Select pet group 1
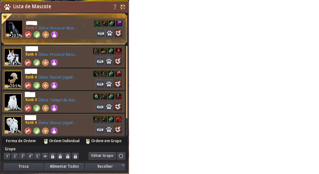The height and width of the screenshot is (174, 319). [7, 156]
